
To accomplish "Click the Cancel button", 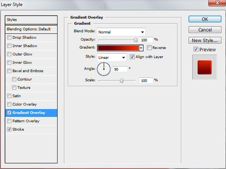I will 205,30.
